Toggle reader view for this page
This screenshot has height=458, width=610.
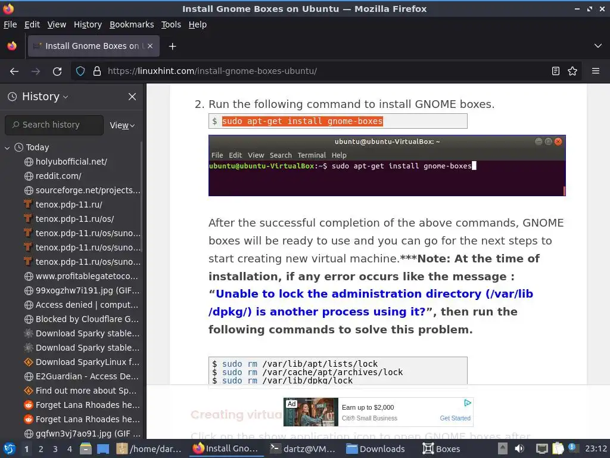tap(556, 72)
